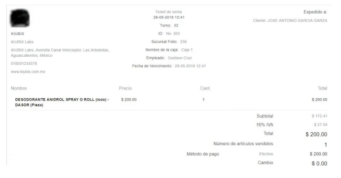341x178 pixels.
Task: Select the KIUBIX company name heading
Action: pyautogui.click(x=17, y=34)
